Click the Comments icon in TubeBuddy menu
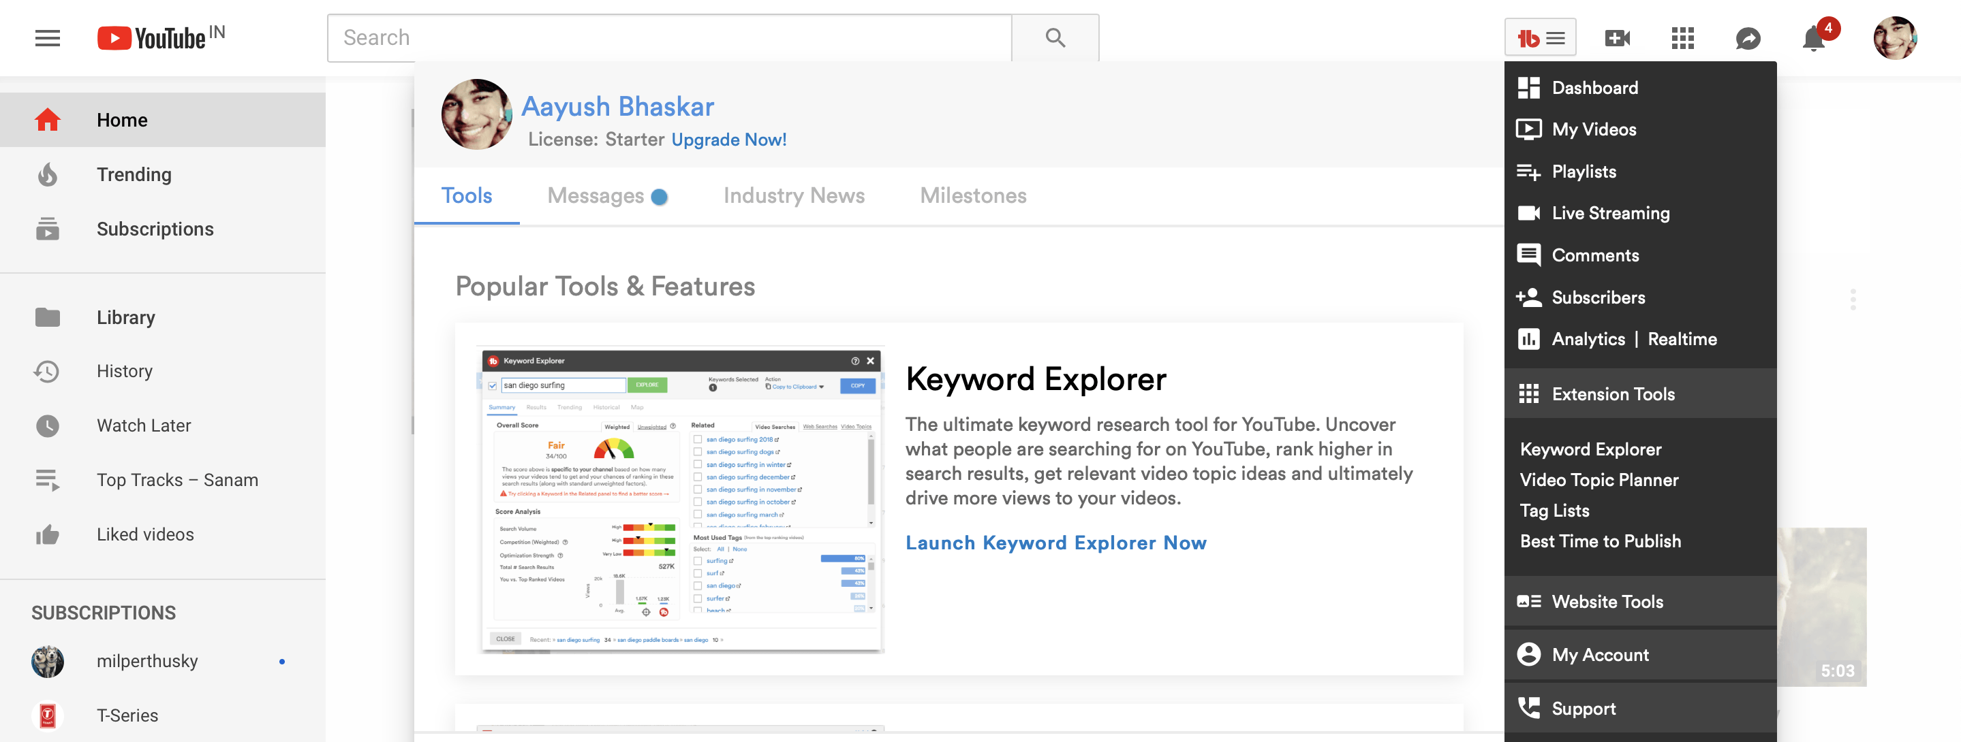The width and height of the screenshot is (1961, 742). (x=1528, y=255)
